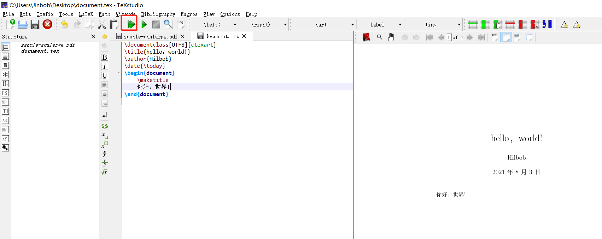Add table row with green row icon

473,24
